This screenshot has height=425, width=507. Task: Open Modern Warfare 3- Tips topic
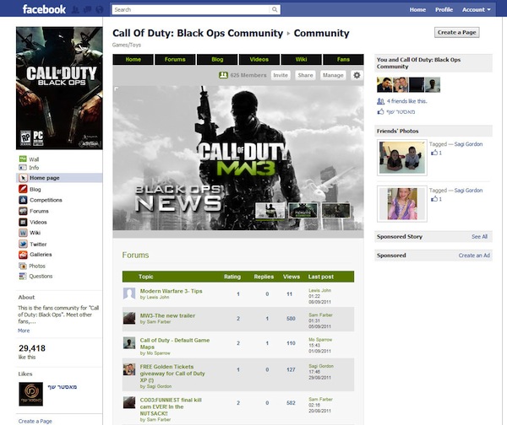click(171, 291)
